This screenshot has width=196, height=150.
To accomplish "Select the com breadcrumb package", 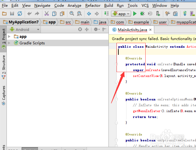I will 117,22.
